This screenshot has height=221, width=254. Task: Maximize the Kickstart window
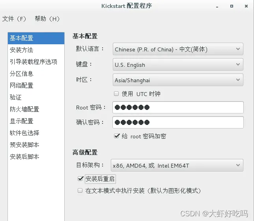232,6
